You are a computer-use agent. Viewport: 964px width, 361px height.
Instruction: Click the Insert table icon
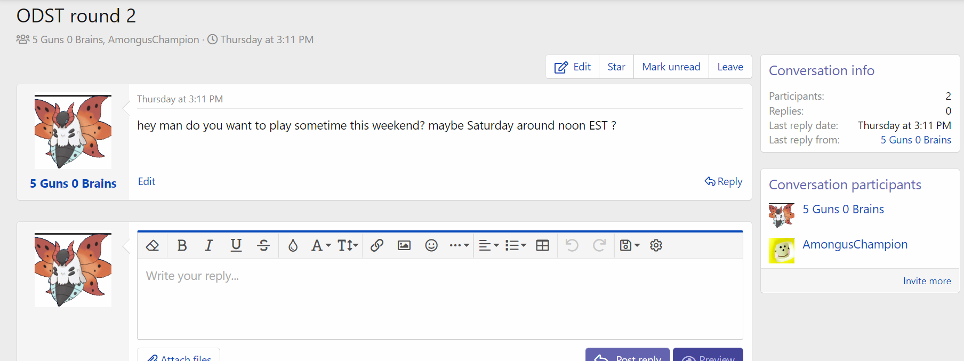[542, 245]
